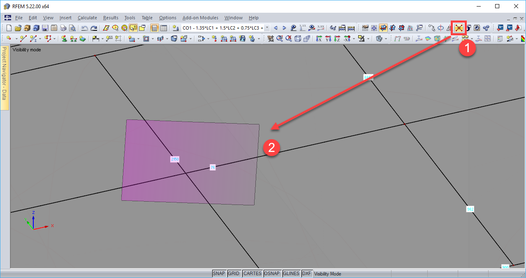Viewport: 526px width, 278px height.
Task: Click line label 2150 in the view
Action: (x=175, y=159)
